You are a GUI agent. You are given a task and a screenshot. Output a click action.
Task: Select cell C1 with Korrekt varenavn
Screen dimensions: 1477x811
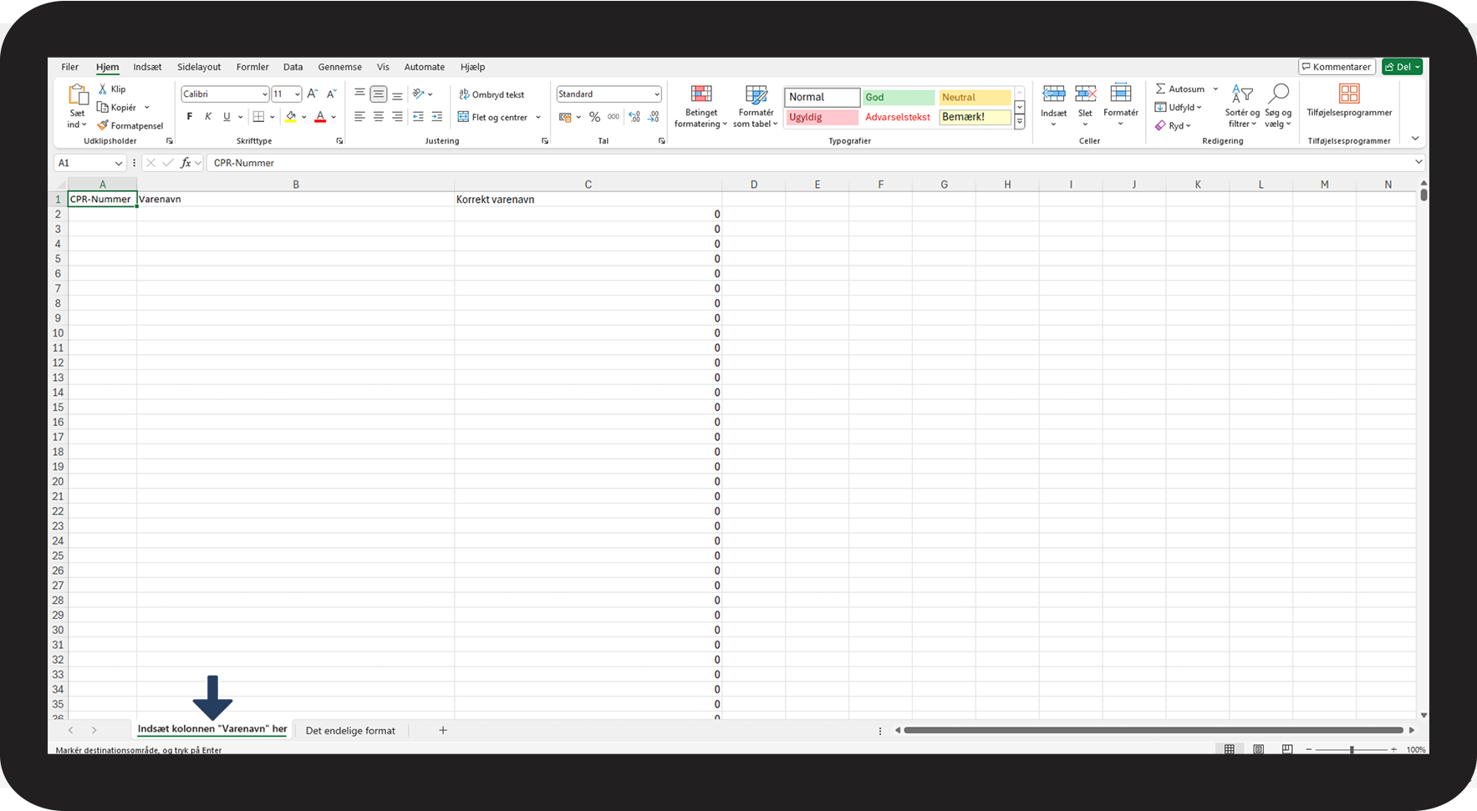[587, 200]
